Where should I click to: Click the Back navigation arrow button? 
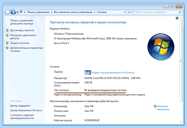(x=7, y=12)
